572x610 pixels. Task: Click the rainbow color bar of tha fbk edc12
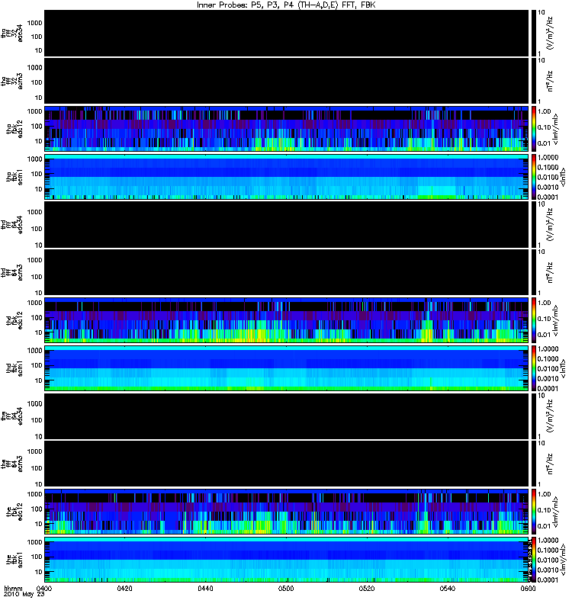pyautogui.click(x=533, y=129)
